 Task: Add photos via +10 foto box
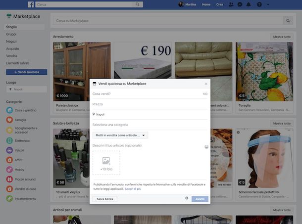coord(106,163)
